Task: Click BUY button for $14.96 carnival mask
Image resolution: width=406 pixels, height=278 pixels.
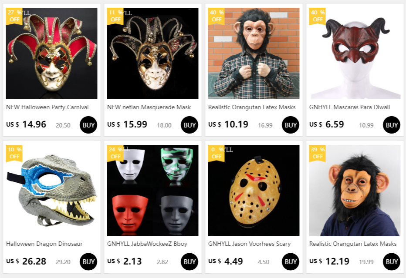Action: tap(88, 125)
